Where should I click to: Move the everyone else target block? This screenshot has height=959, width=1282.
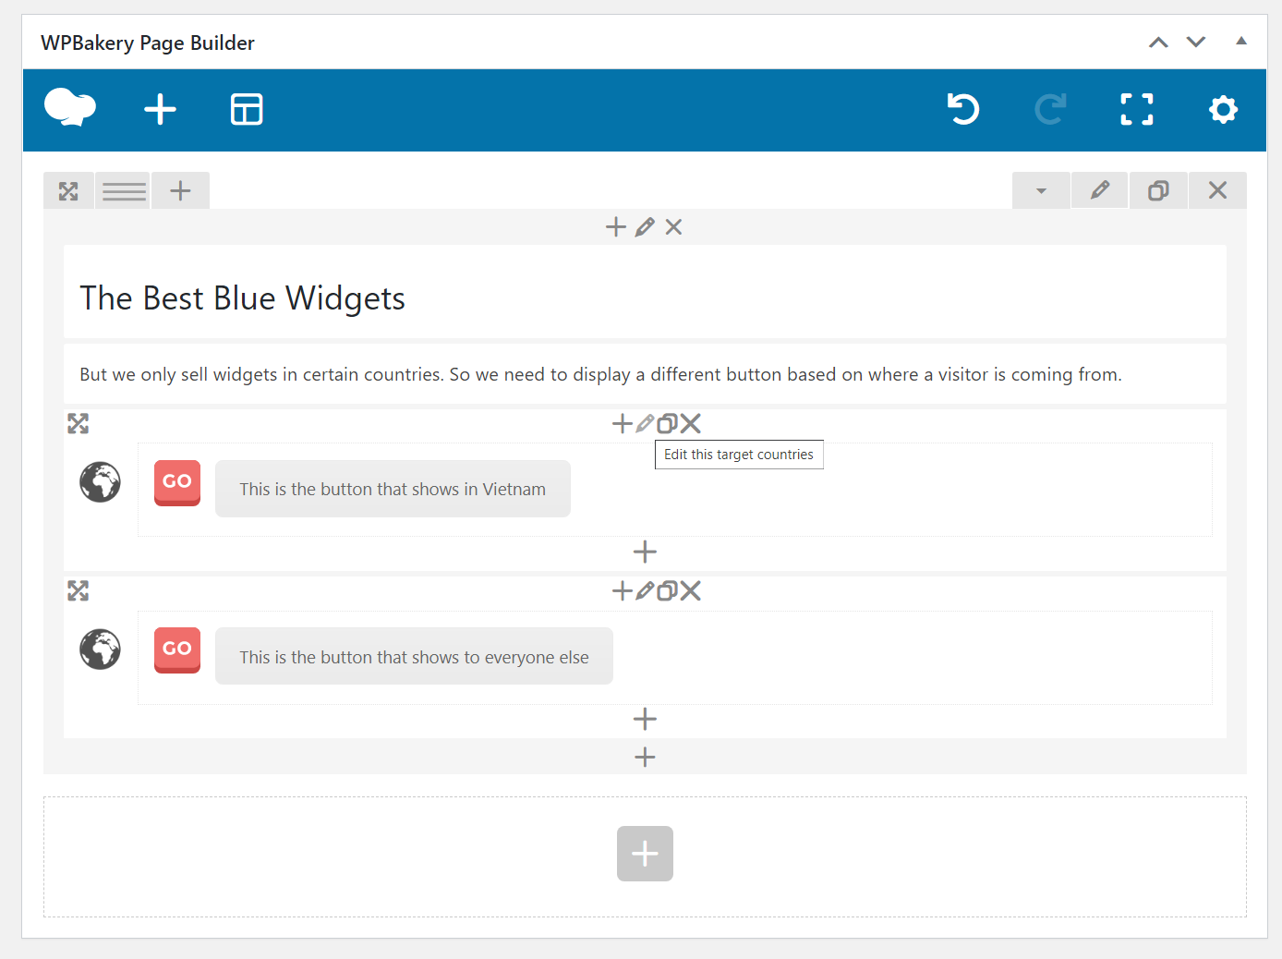(x=79, y=591)
